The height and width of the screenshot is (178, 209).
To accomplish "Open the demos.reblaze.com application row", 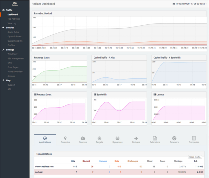I will (x=119, y=167).
